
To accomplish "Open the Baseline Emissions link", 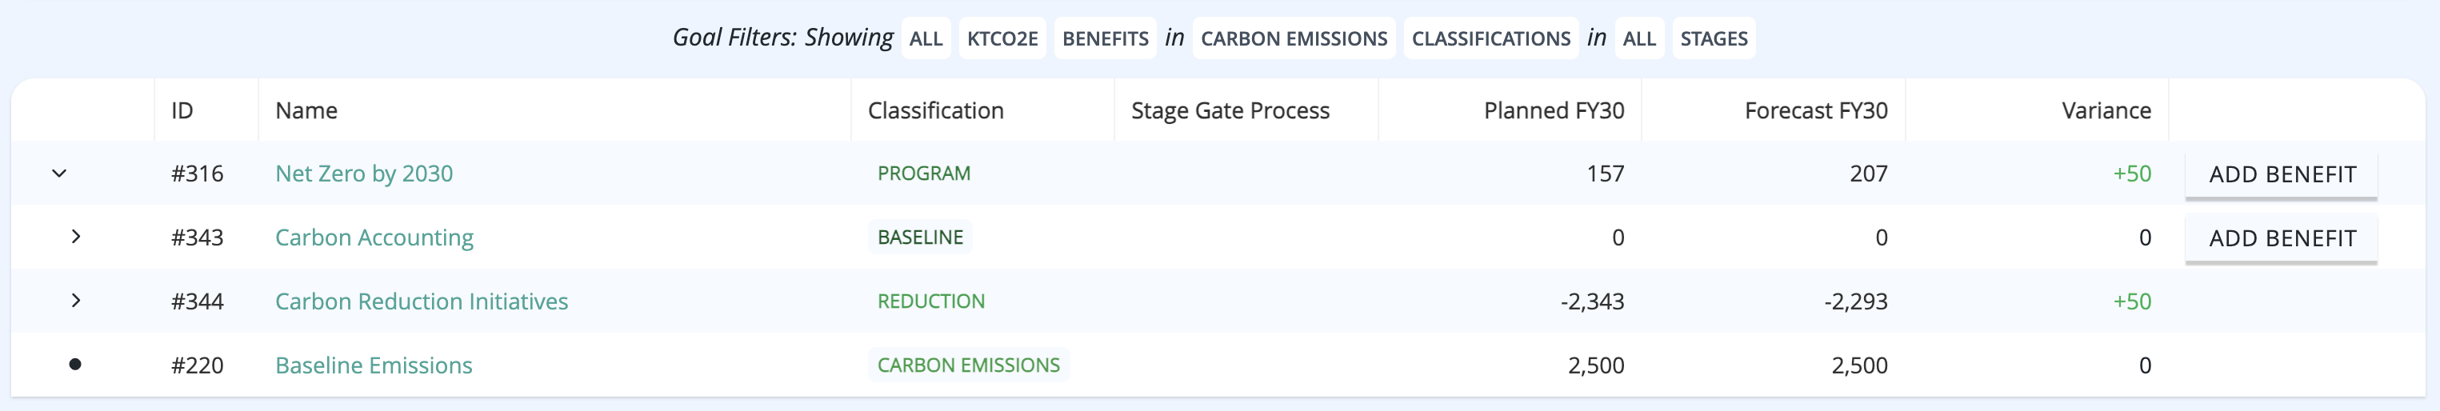I will click(373, 365).
